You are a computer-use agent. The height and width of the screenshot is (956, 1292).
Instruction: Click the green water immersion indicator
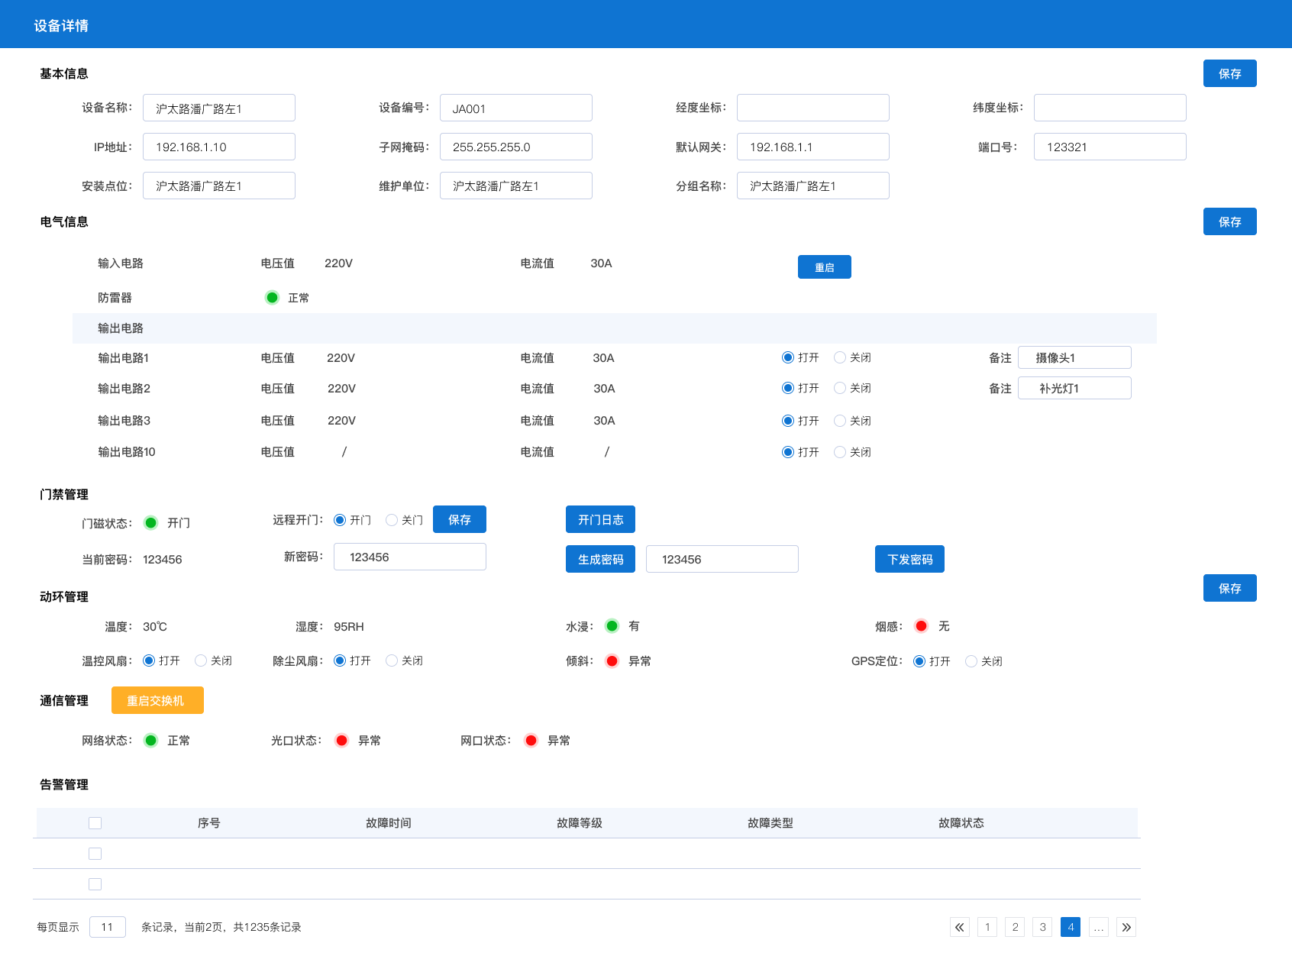pyautogui.click(x=612, y=626)
